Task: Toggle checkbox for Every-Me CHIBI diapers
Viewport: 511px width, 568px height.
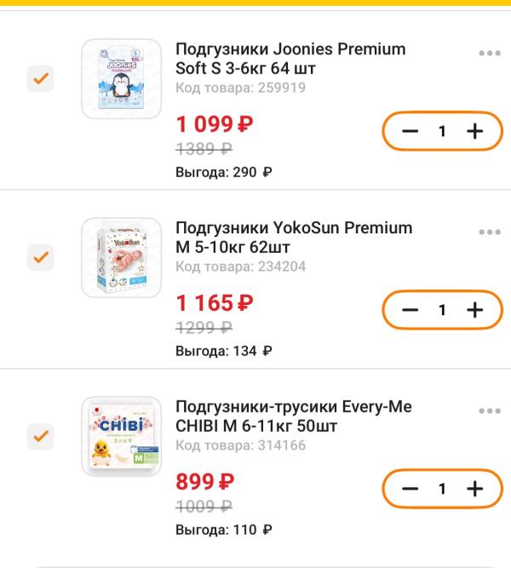Action: click(x=41, y=436)
